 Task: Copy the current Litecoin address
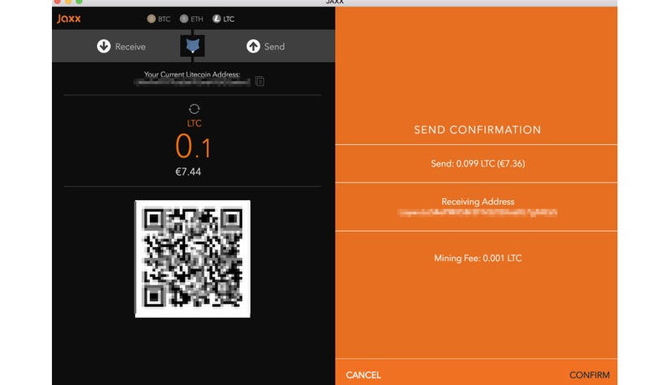[x=260, y=81]
